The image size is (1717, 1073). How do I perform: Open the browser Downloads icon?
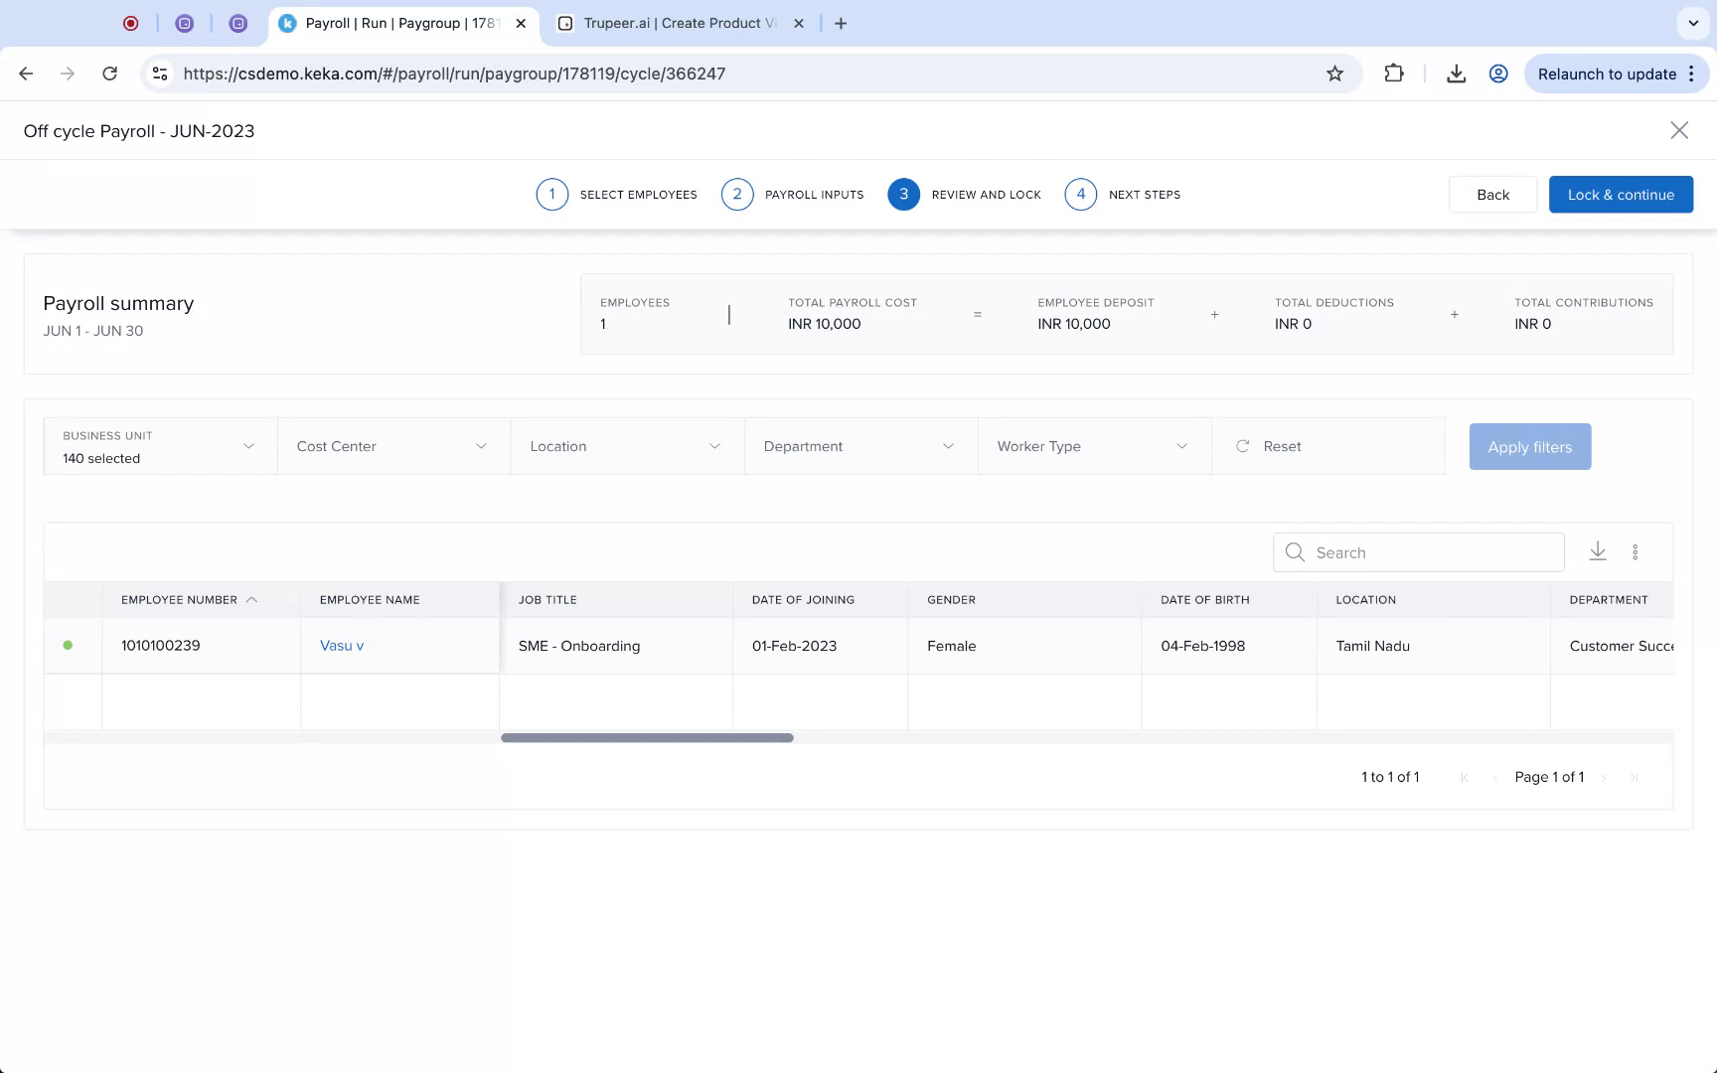click(x=1457, y=73)
